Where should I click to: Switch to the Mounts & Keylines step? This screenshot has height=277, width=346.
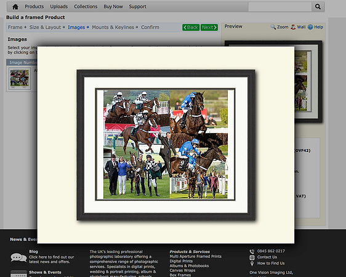pyautogui.click(x=113, y=27)
